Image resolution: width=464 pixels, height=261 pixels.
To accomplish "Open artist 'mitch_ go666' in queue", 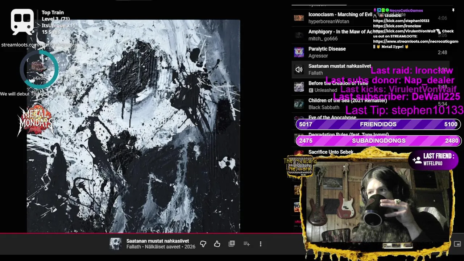I will coord(323,39).
